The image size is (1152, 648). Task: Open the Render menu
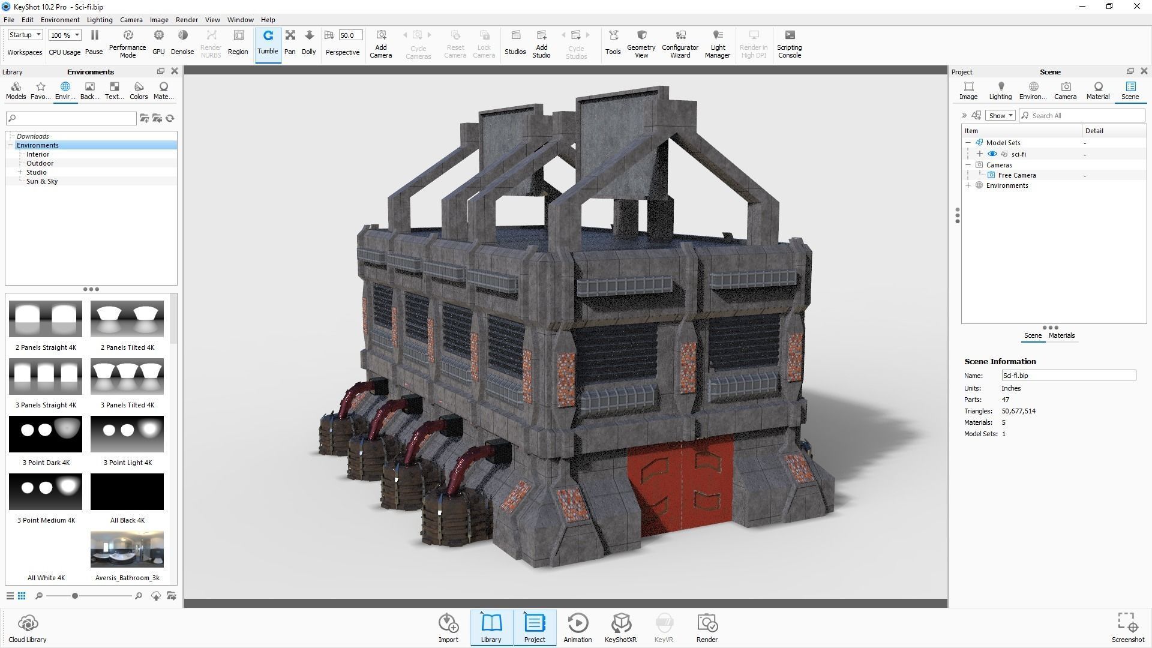point(186,19)
